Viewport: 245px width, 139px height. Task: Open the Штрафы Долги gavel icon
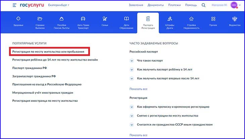point(170,19)
